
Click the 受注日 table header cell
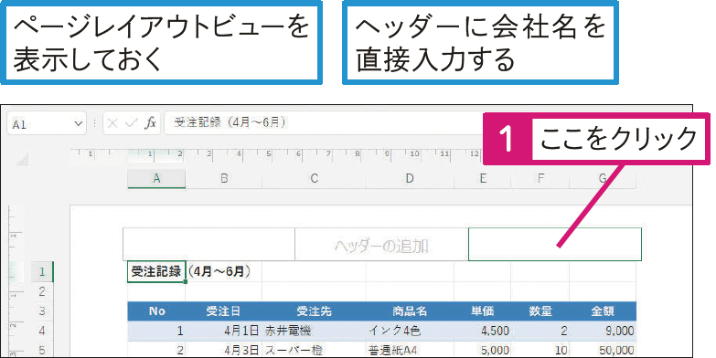224,311
